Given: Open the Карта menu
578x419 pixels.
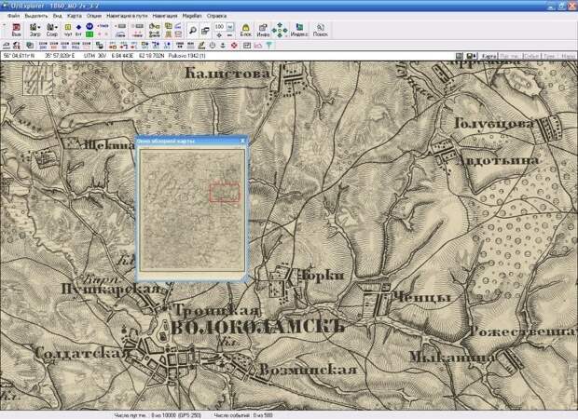Looking at the screenshot, I should [x=75, y=16].
